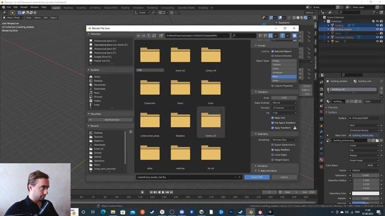The height and width of the screenshot is (216, 385).
Task: Adjust the Scale value field
Action: click(284, 98)
